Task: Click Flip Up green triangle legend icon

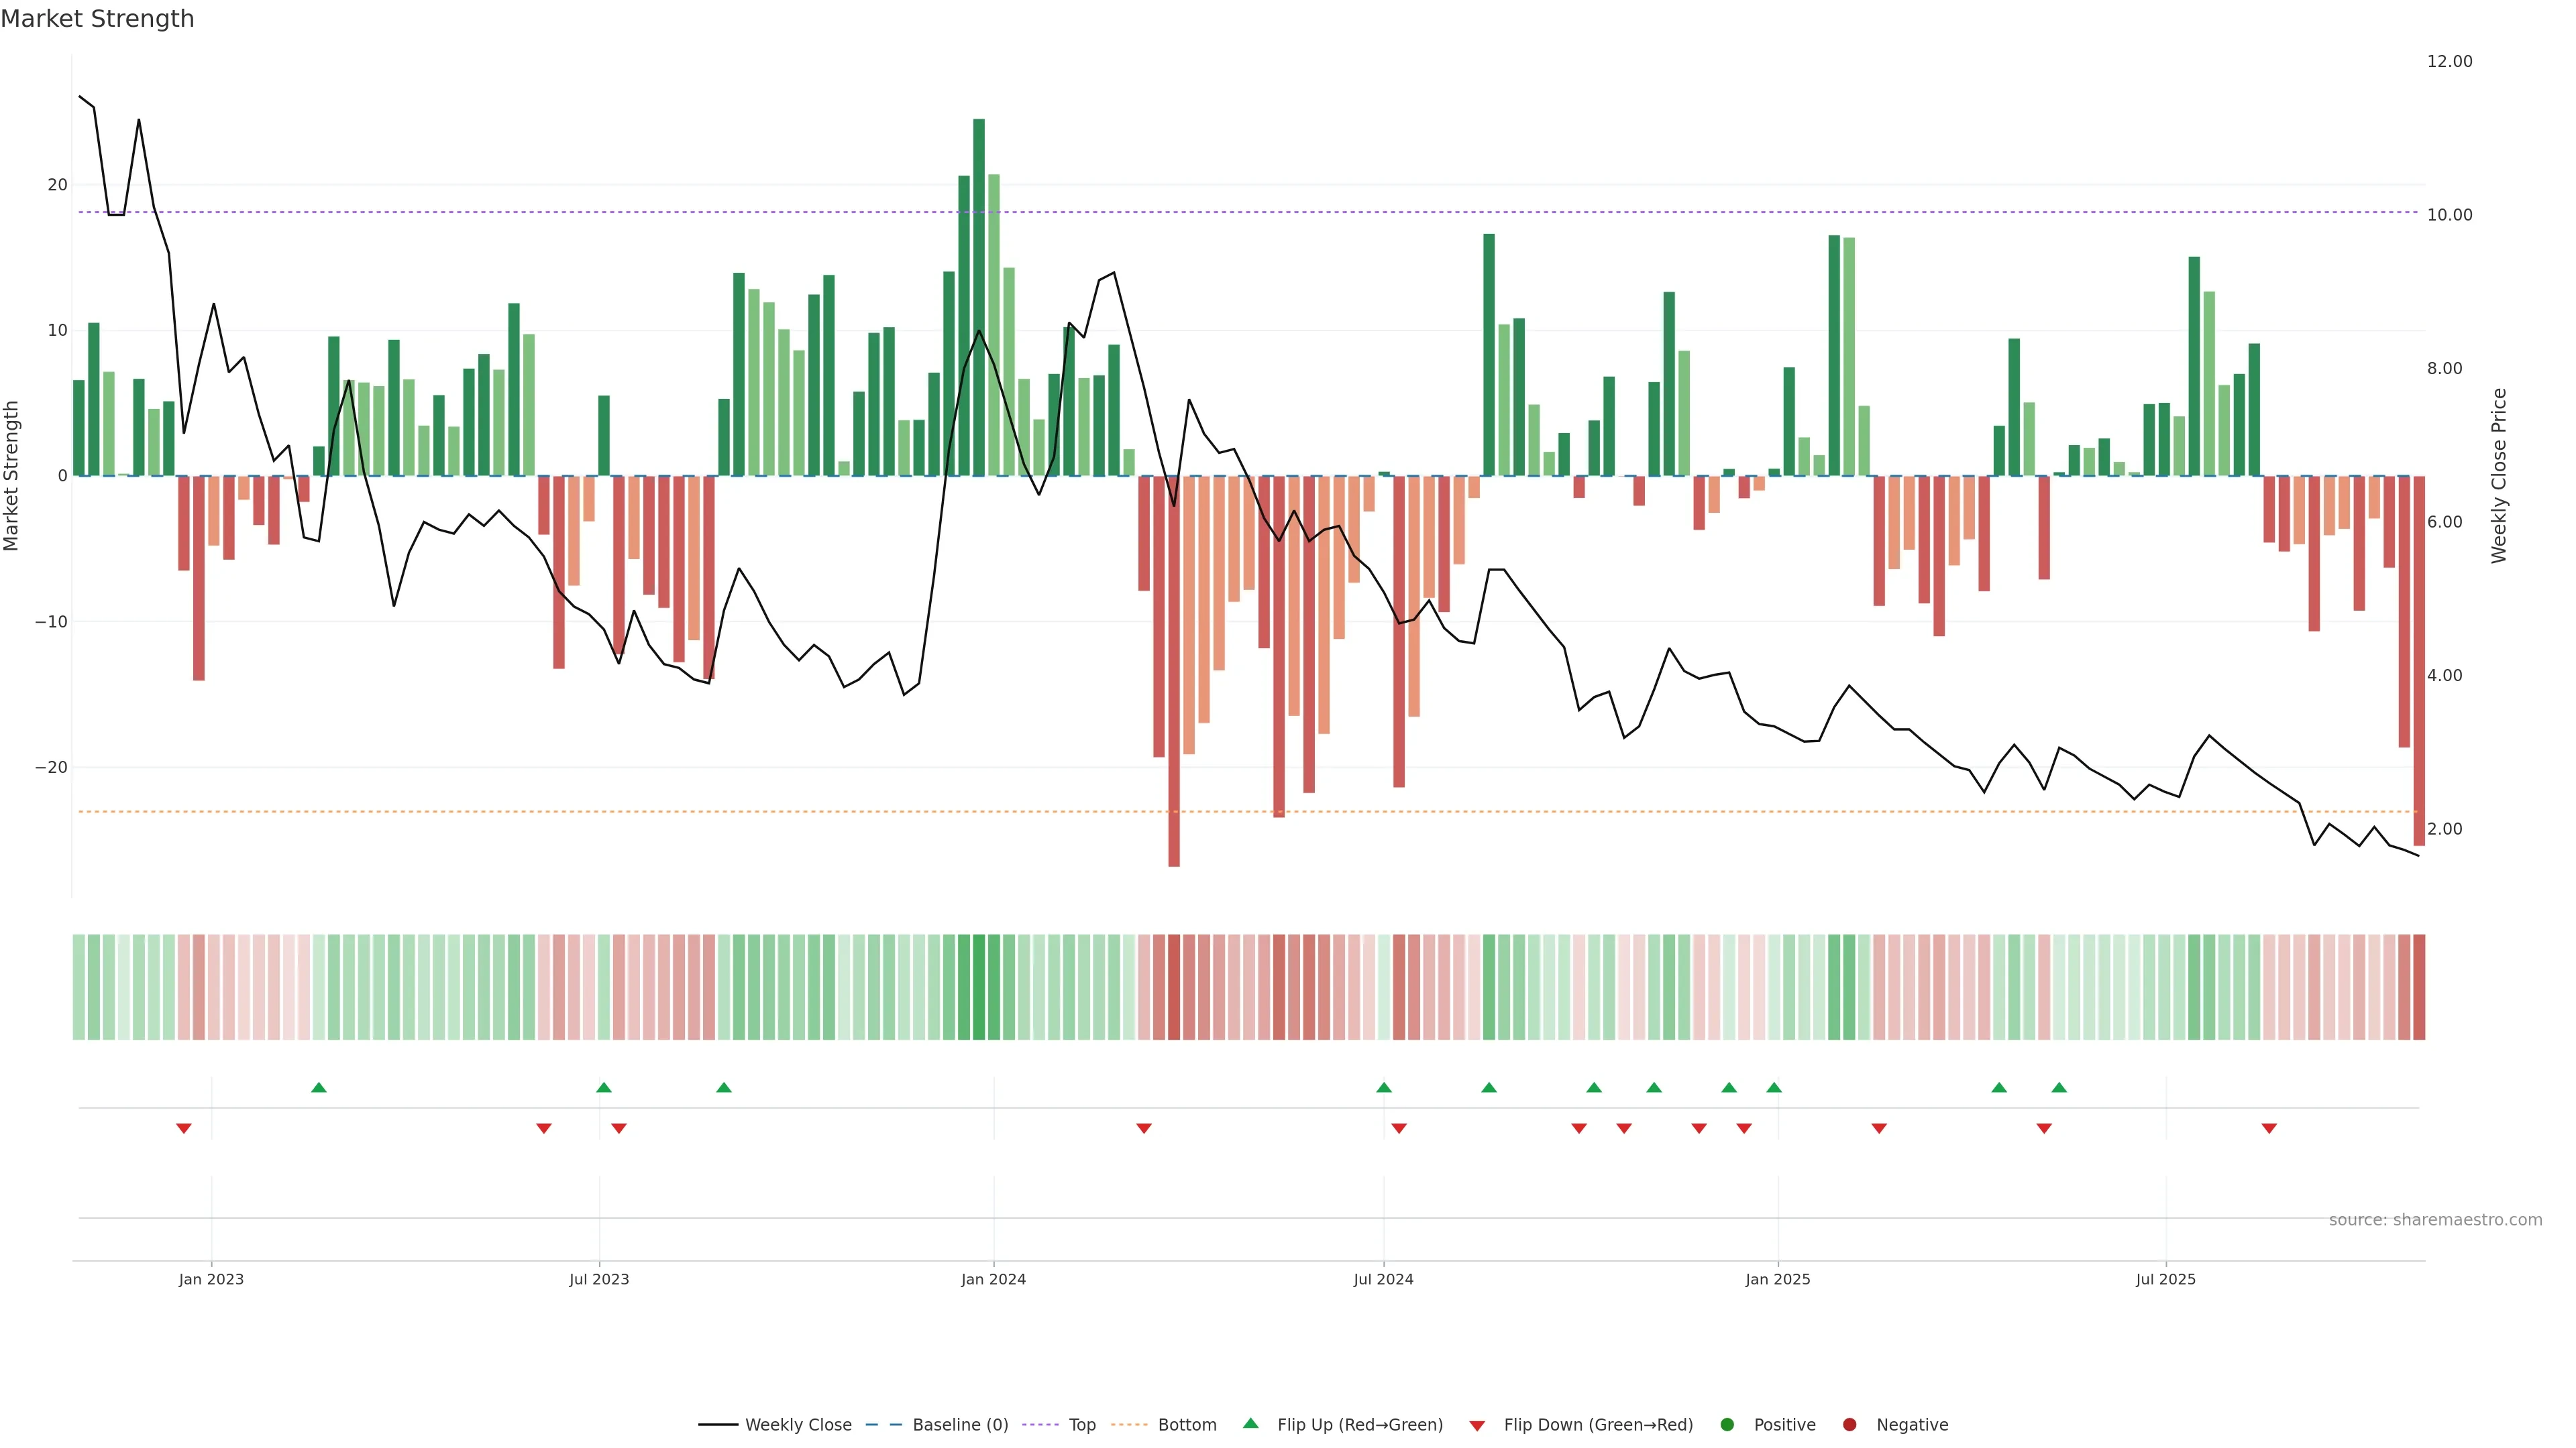Action: pyautogui.click(x=1250, y=1424)
